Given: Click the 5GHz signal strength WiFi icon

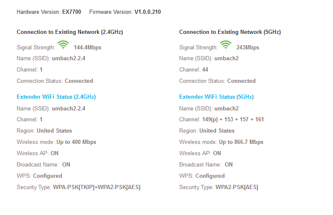Looking at the screenshot, I should coord(226,44).
